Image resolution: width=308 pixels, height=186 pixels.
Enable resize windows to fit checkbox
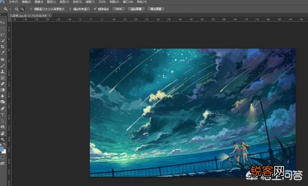pos(31,9)
